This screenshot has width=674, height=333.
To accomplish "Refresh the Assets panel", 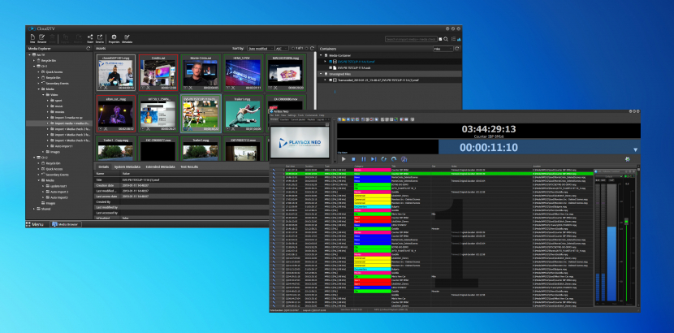I will [312, 49].
